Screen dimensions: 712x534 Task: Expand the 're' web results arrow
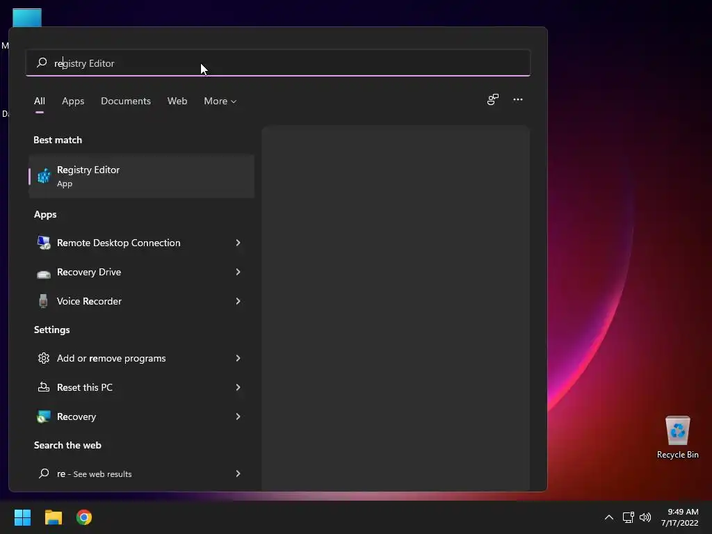coord(238,474)
